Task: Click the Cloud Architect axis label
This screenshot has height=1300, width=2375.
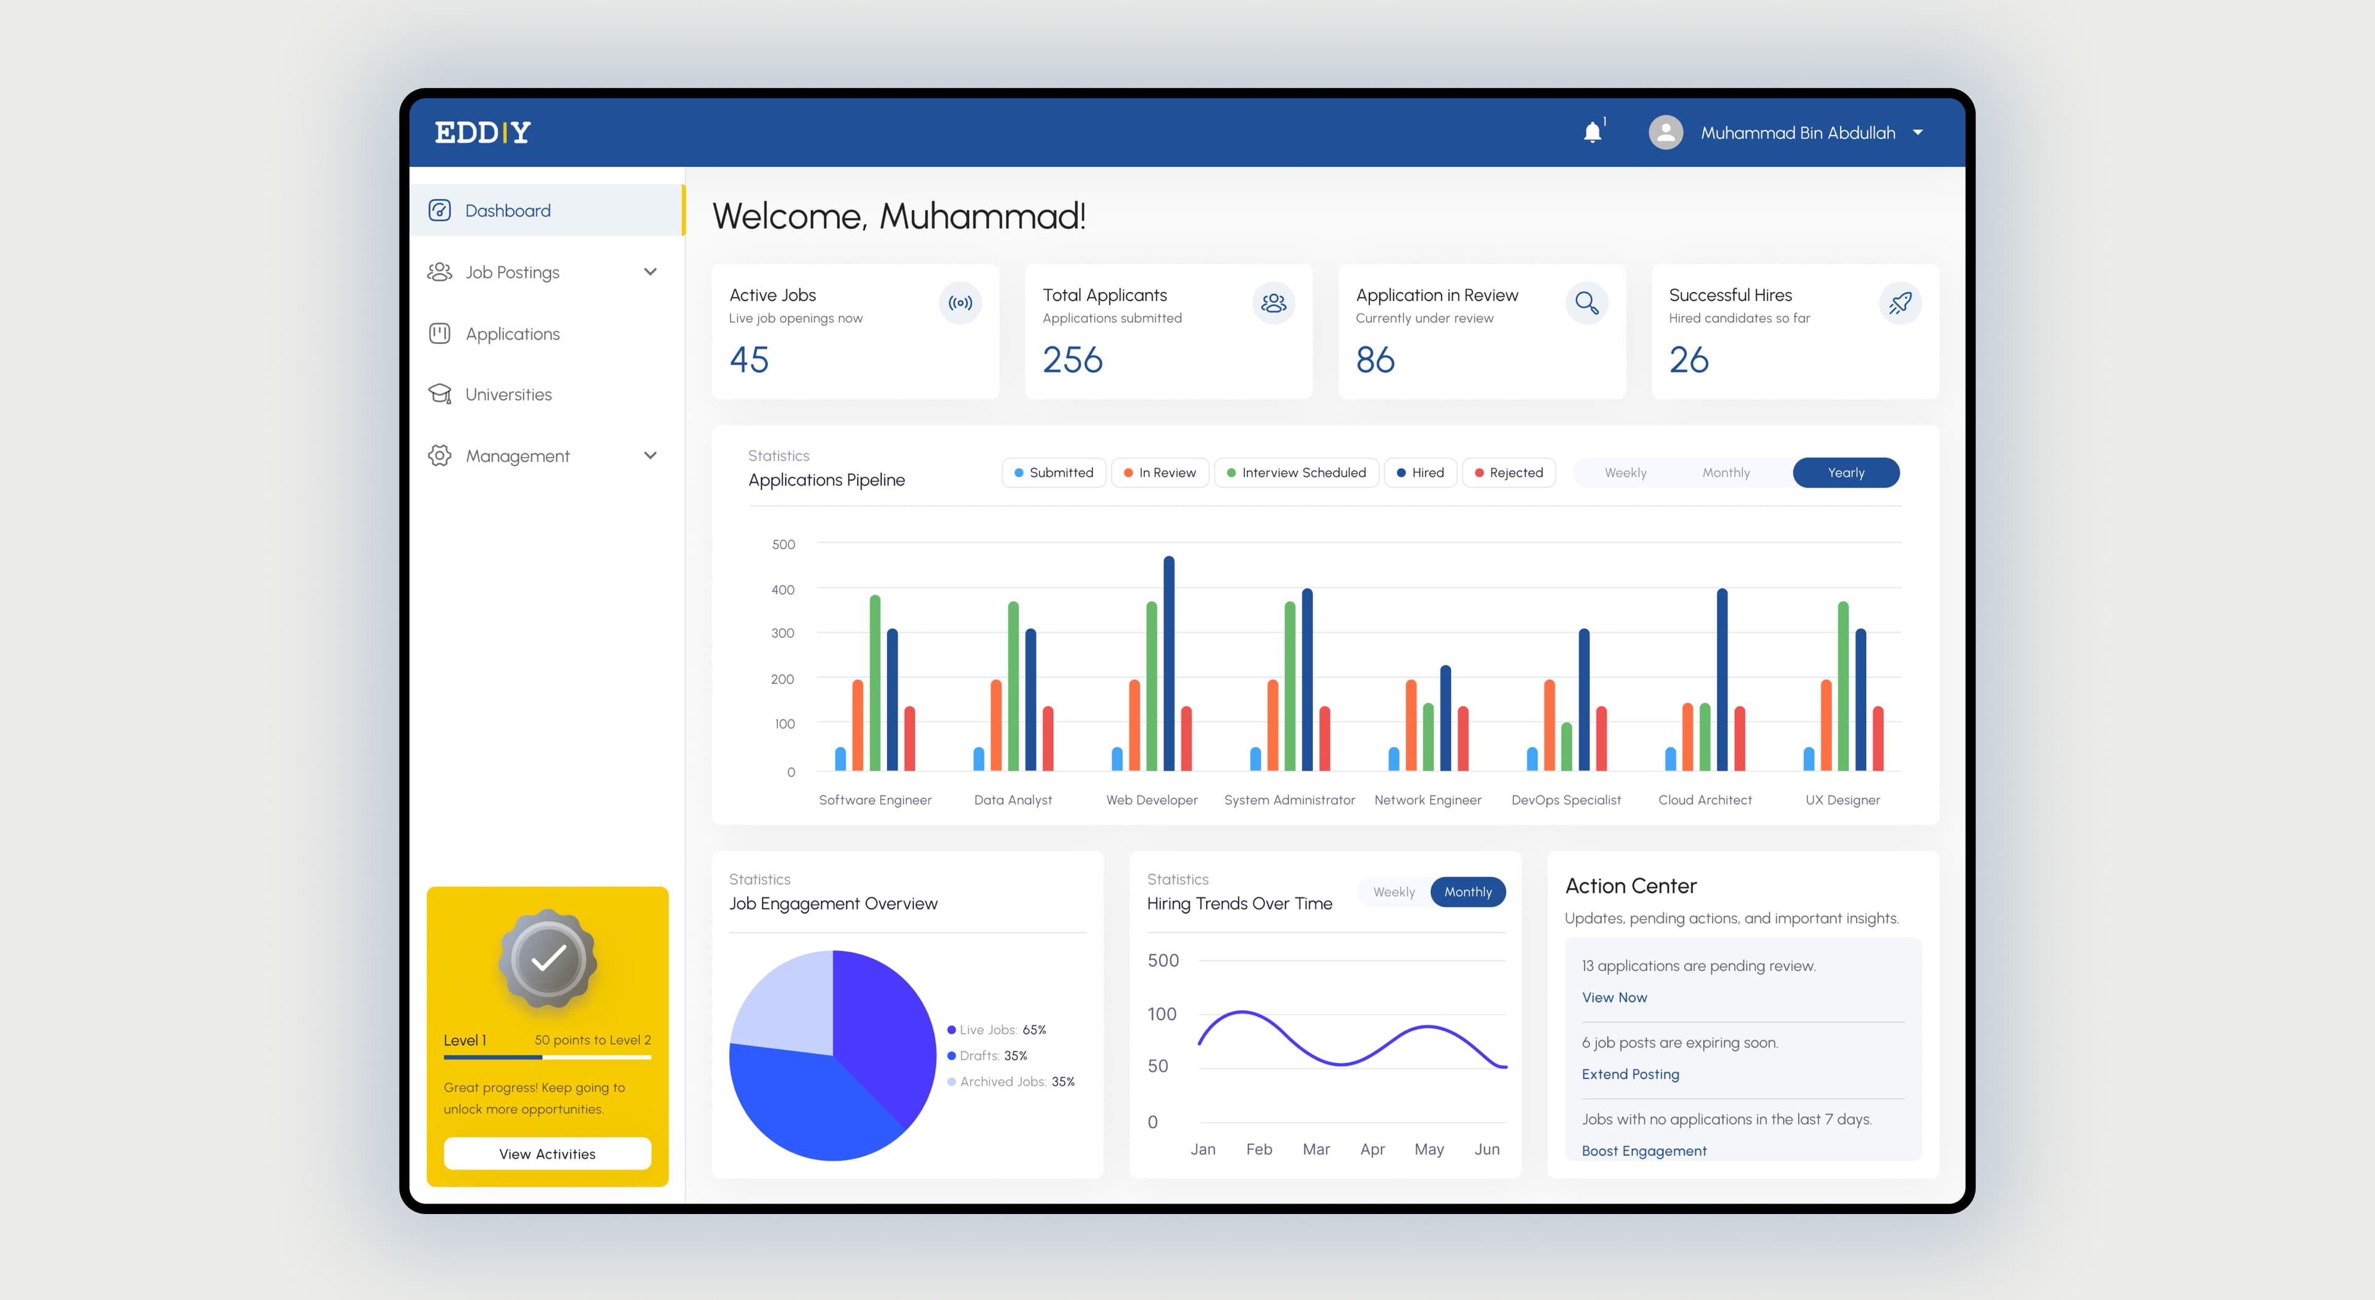Action: [1705, 800]
